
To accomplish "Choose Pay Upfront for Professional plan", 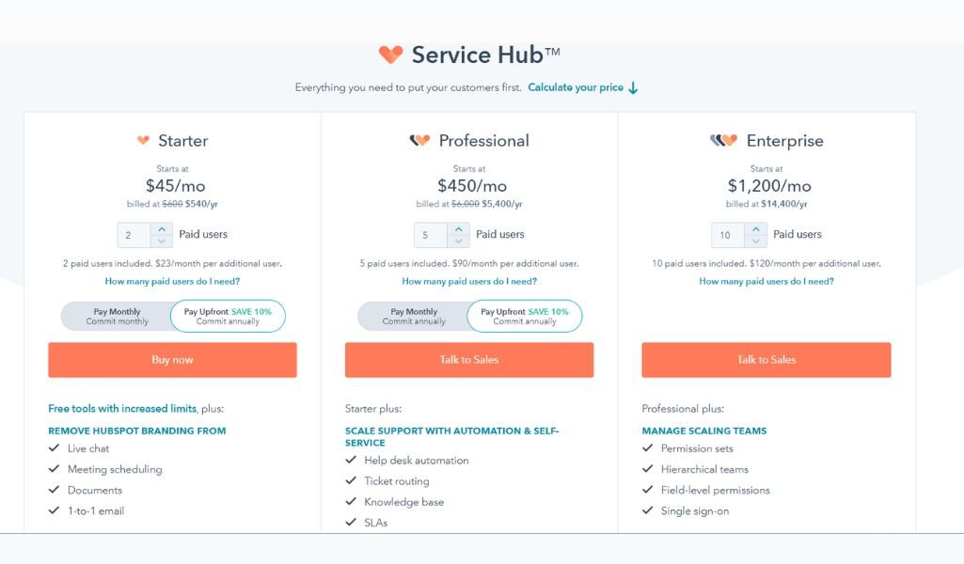I will click(525, 317).
